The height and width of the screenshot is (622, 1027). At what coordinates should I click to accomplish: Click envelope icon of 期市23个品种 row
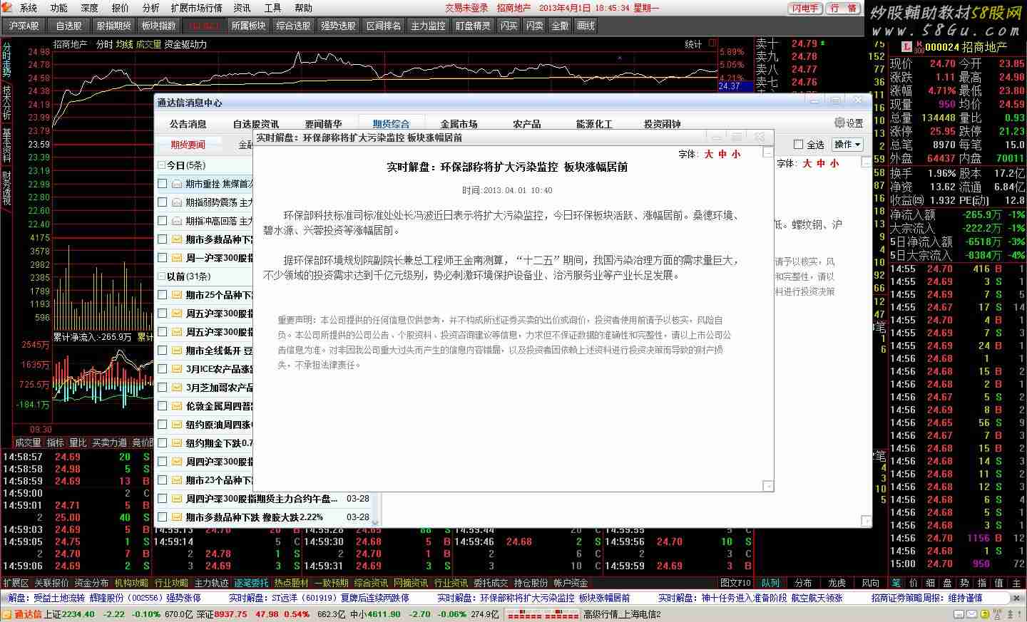(176, 480)
